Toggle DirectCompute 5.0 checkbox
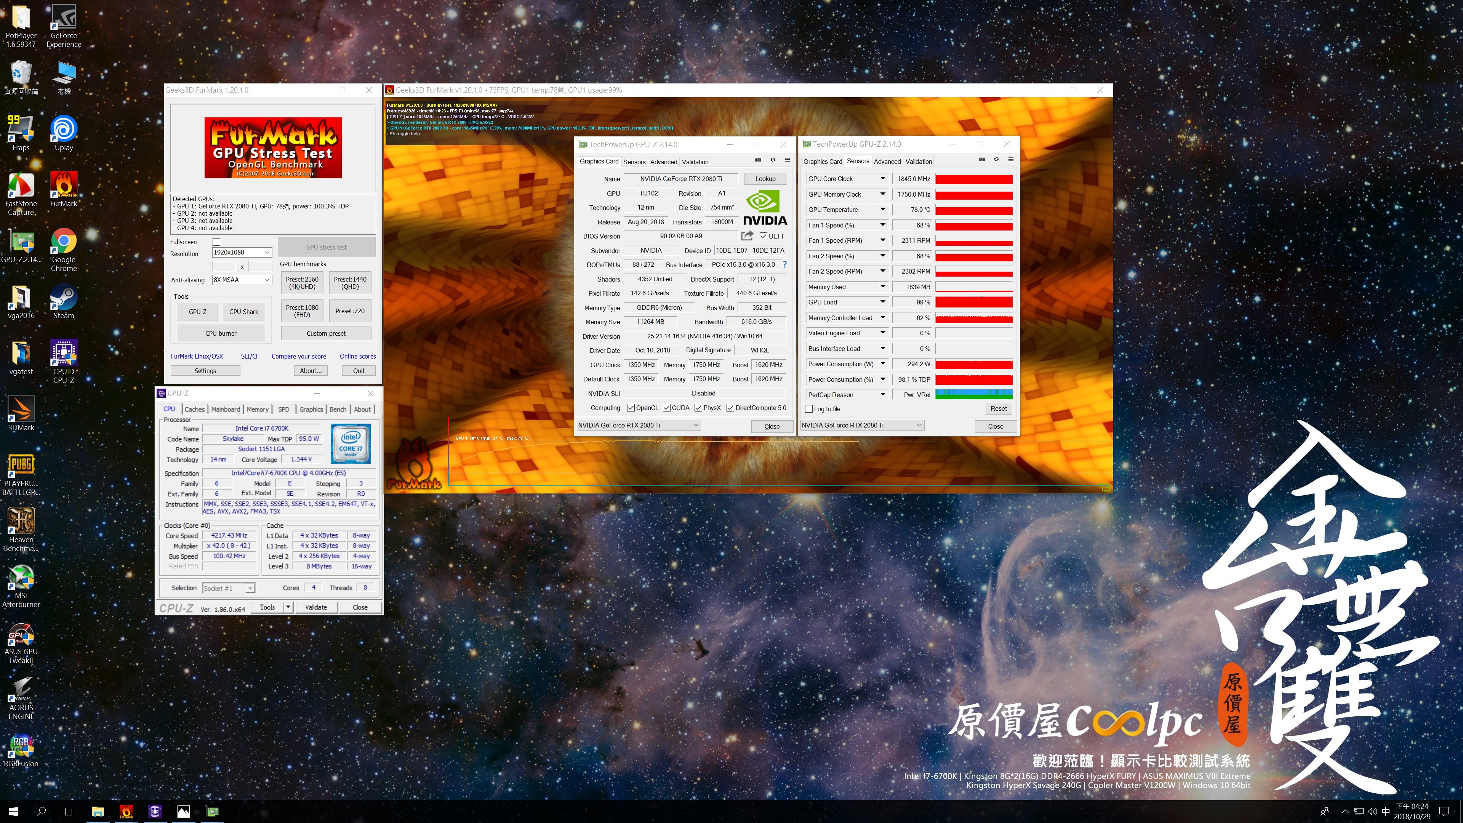 tap(730, 408)
